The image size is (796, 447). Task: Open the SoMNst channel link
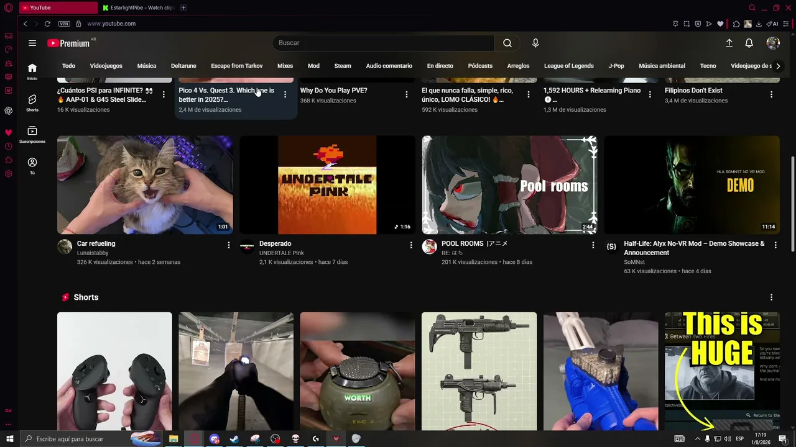[634, 263]
